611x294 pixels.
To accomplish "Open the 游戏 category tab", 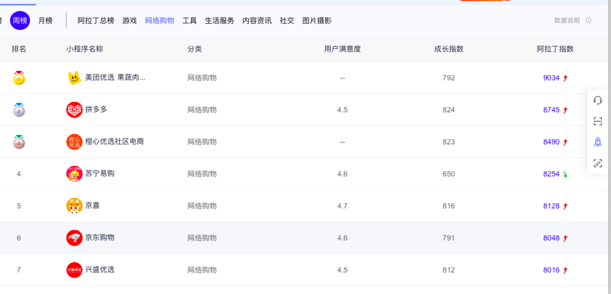I will pyautogui.click(x=130, y=21).
